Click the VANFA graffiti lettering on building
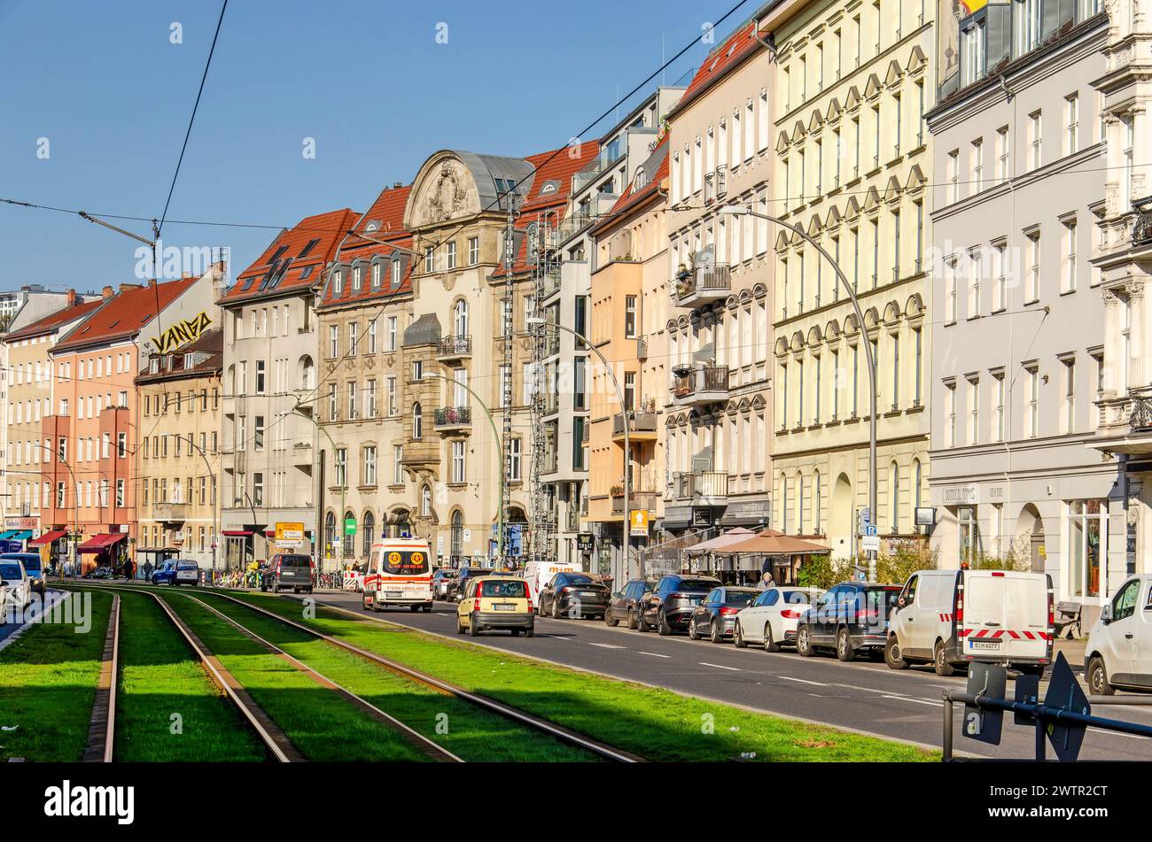This screenshot has width=1152, height=842. (181, 332)
